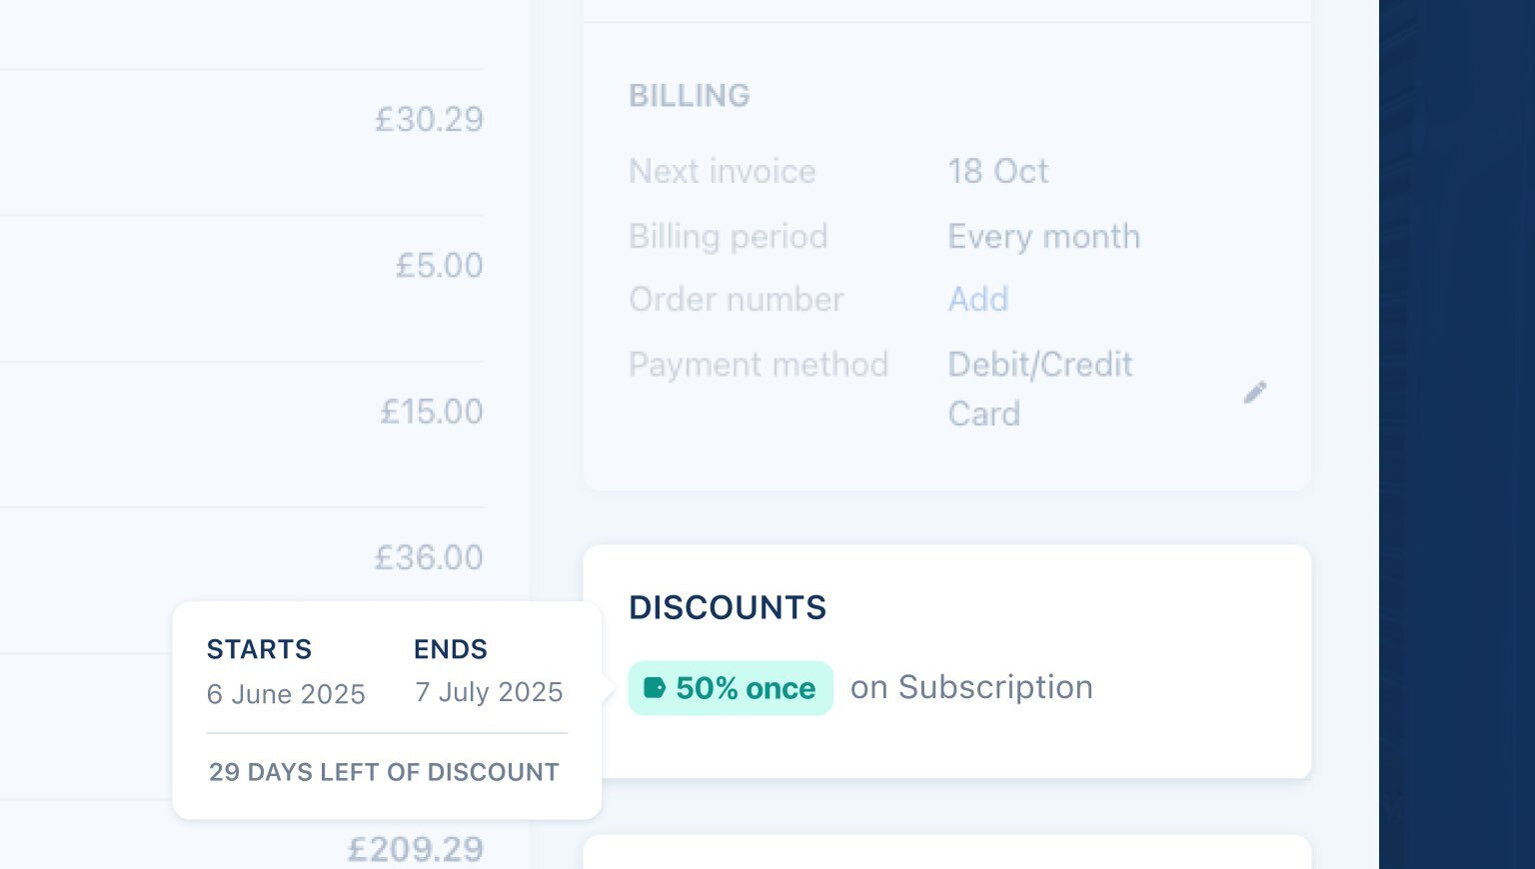1535x869 pixels.
Task: Click the 50% once discount badge
Action: tap(731, 688)
